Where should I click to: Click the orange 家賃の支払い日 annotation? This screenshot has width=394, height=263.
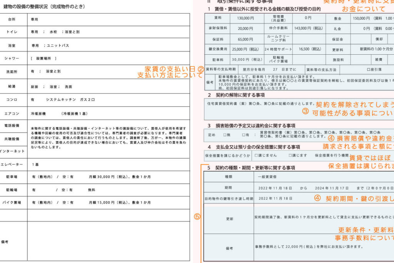tap(170, 69)
